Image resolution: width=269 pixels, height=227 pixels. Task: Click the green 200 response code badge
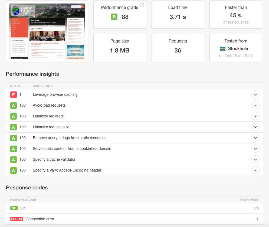[x=14, y=208]
